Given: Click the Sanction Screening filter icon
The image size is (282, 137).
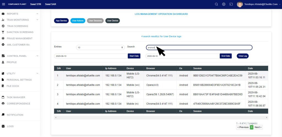Looking at the screenshot, I should [x=3, y=32].
